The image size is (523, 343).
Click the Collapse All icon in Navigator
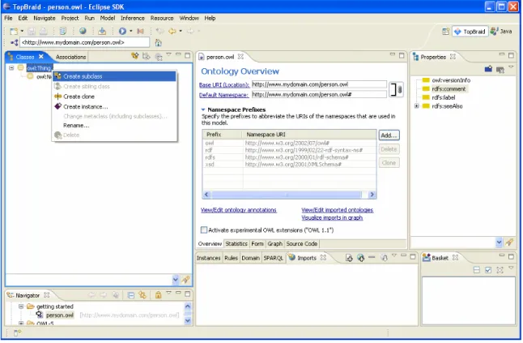point(131,295)
